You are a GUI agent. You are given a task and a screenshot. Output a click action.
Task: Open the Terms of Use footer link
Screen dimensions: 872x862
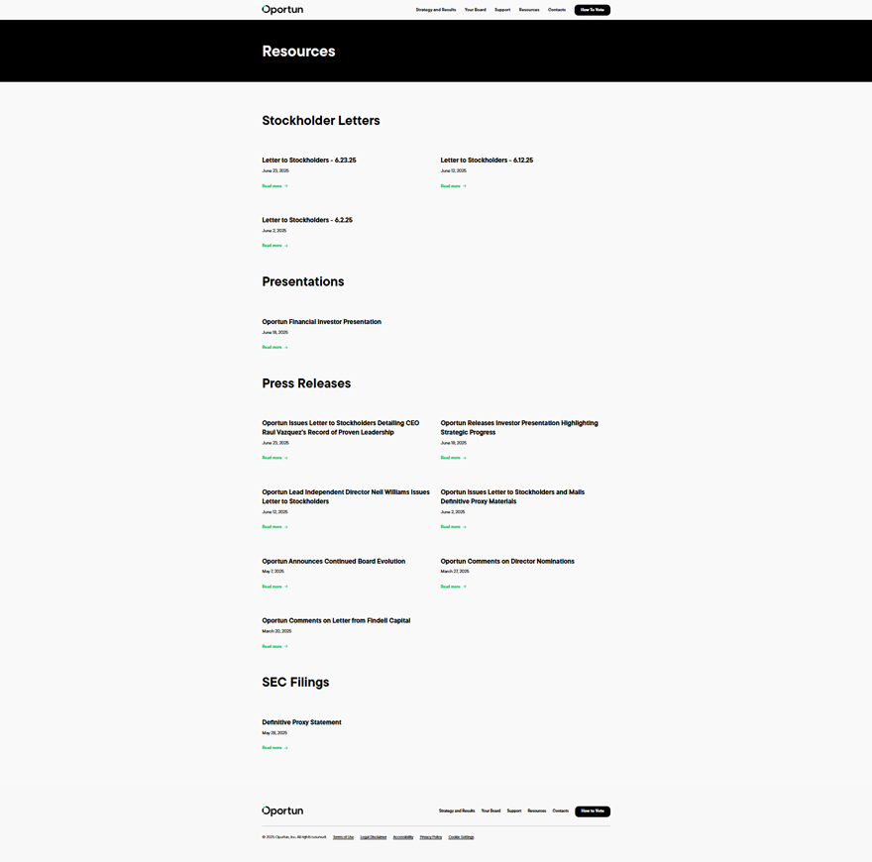(343, 837)
